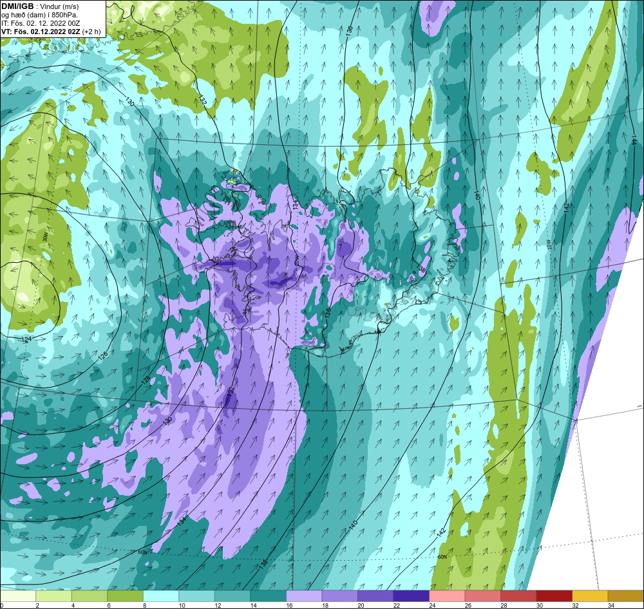Select the pale cyan 8–10 m/s legend swatch
Viewport: 644px width, 609px height.
click(x=161, y=596)
